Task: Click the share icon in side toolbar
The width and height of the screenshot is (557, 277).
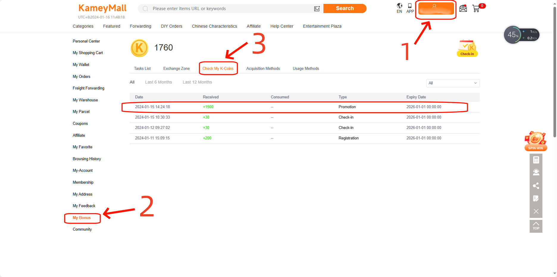Action: [x=536, y=186]
